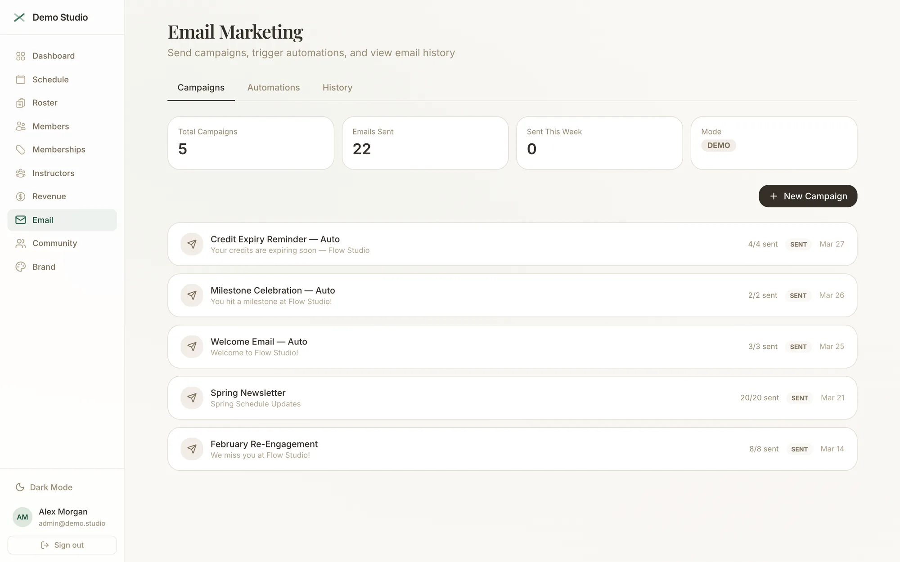Click the Demo Studio title
This screenshot has height=562, width=900.
60,18
